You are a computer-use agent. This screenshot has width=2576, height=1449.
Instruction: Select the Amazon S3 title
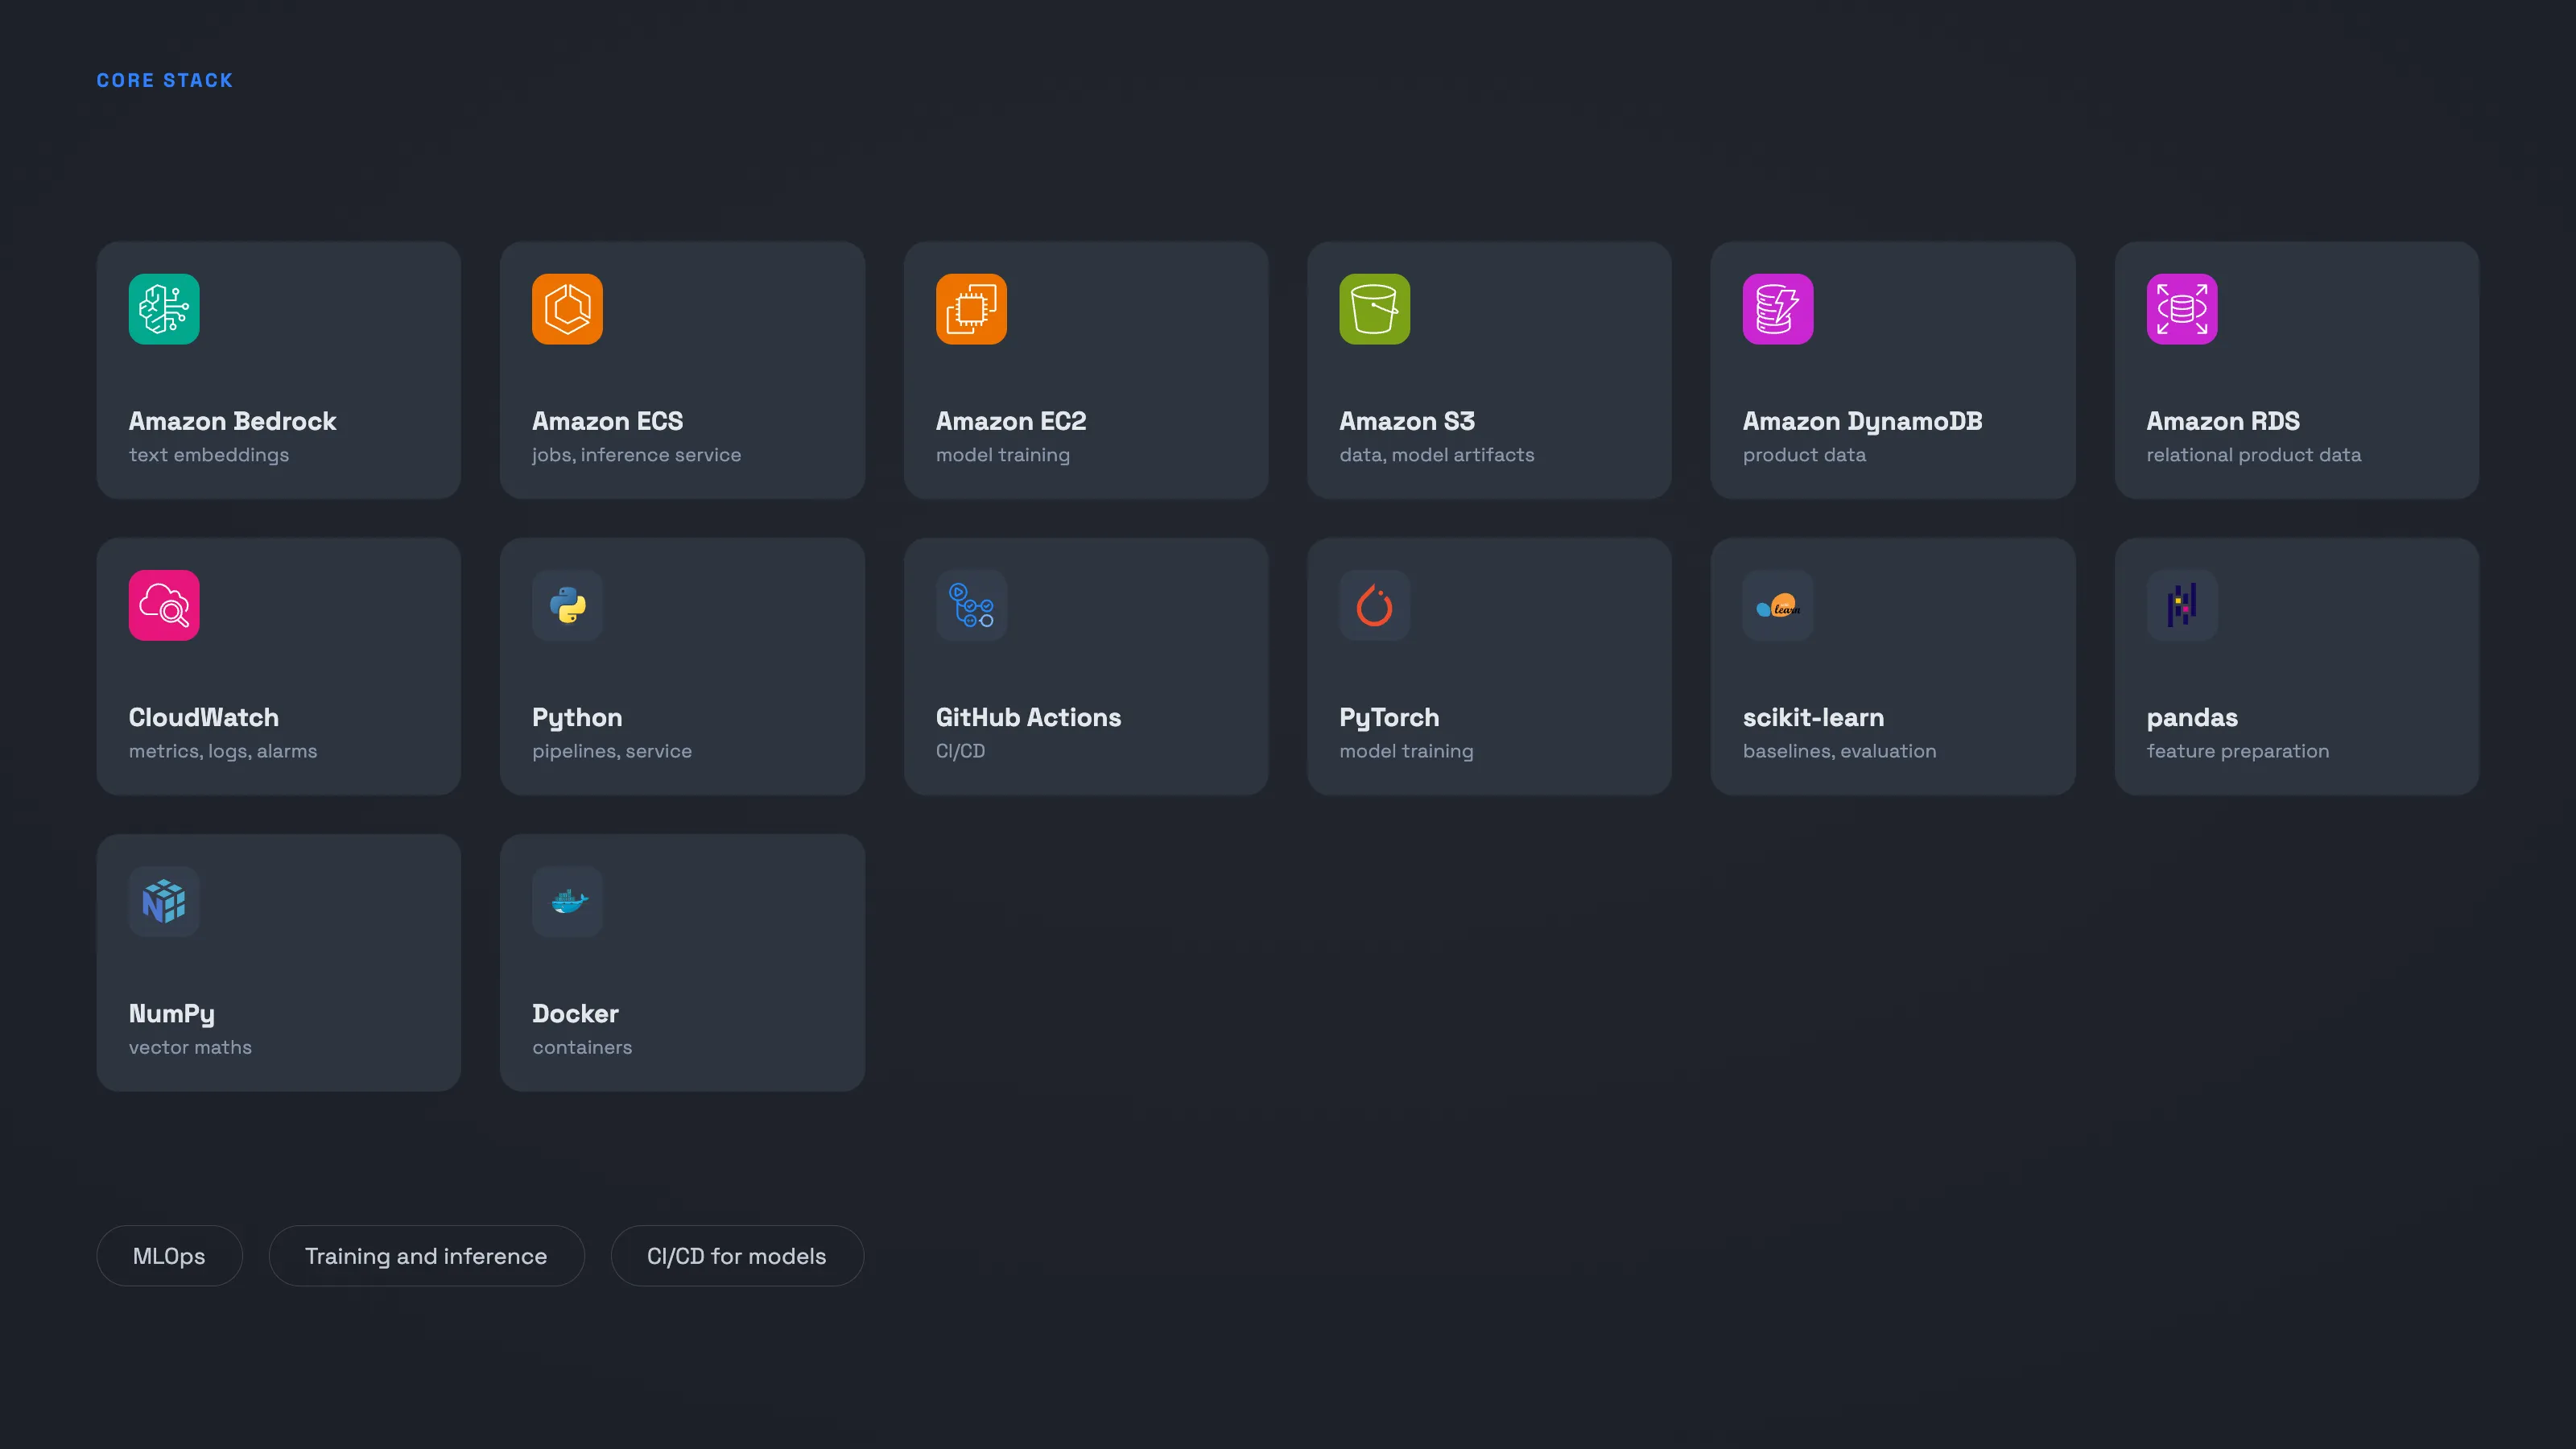coord(1407,421)
